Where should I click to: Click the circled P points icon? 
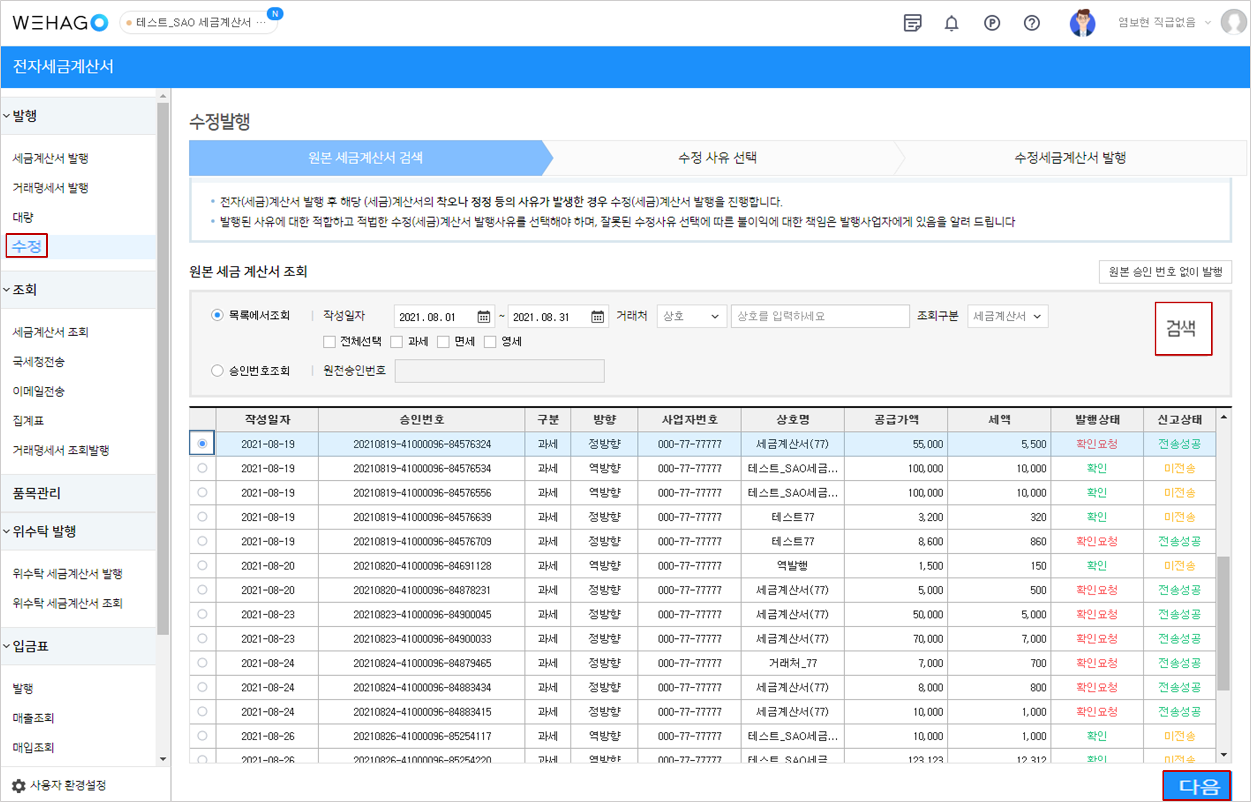tap(992, 23)
